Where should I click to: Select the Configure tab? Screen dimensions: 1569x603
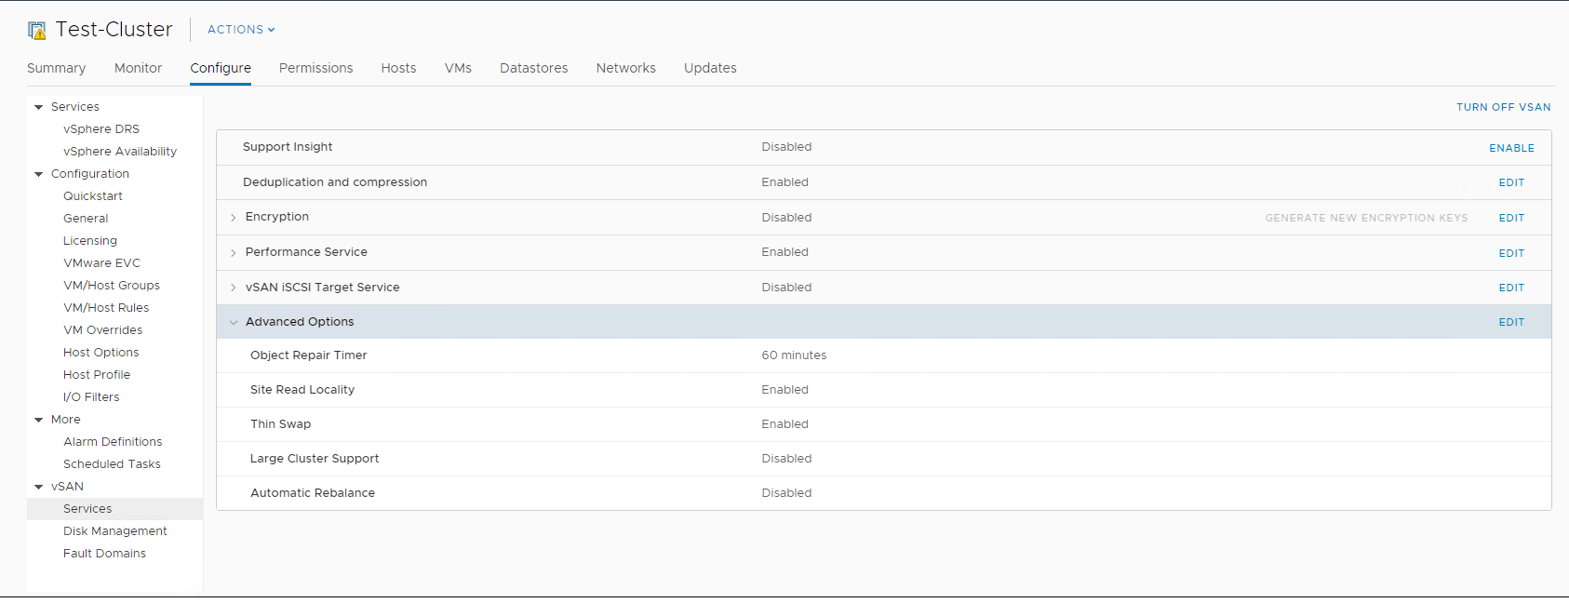coord(221,68)
